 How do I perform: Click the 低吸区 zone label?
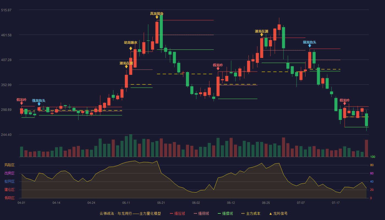(9, 198)
